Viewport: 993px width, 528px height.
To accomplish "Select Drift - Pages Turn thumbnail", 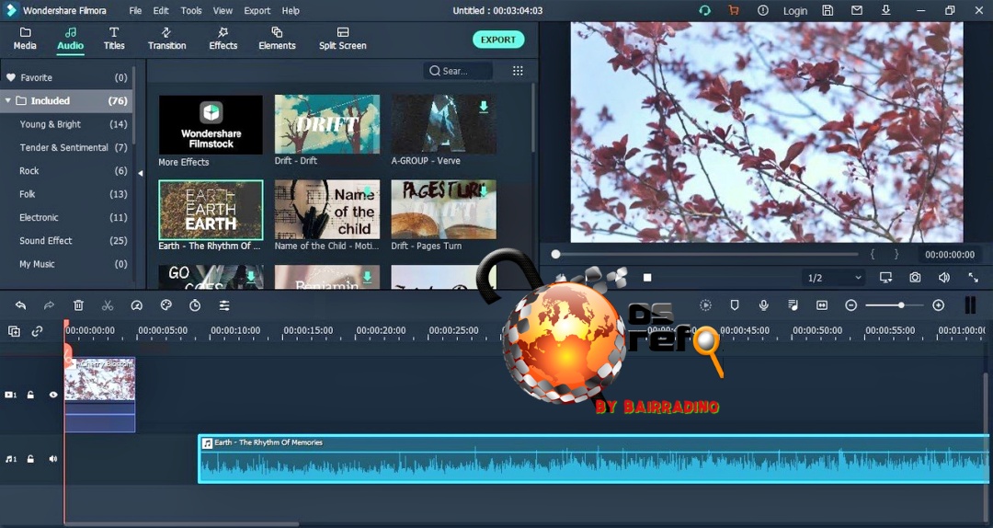I will point(444,209).
